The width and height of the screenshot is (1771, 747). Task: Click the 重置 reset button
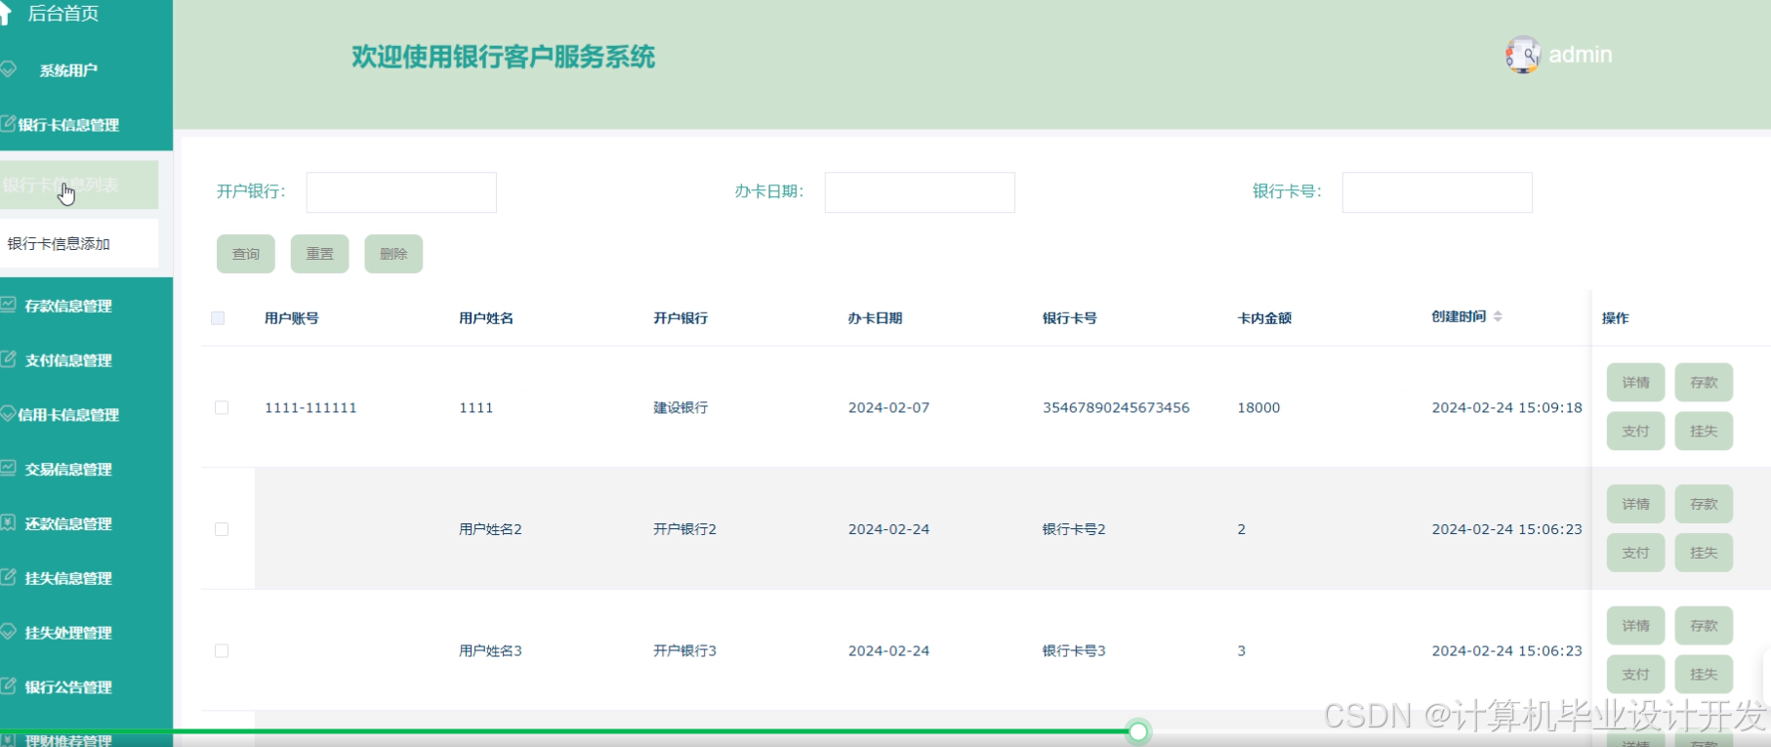click(320, 254)
